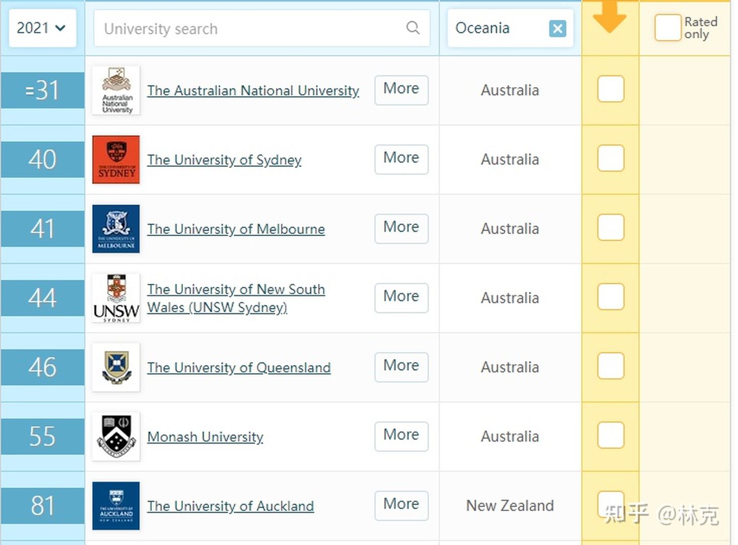The height and width of the screenshot is (545, 738).
Task: Click Australia in the University of Melbourne row
Action: [510, 229]
